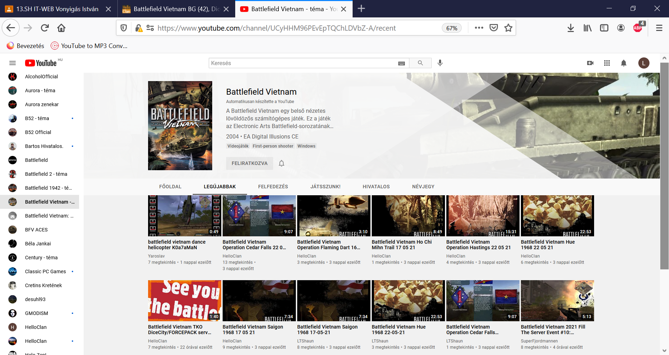Screen dimensions: 669x355
Task: Open YouTube to MP3 Conv... bookmark
Action: pos(89,46)
